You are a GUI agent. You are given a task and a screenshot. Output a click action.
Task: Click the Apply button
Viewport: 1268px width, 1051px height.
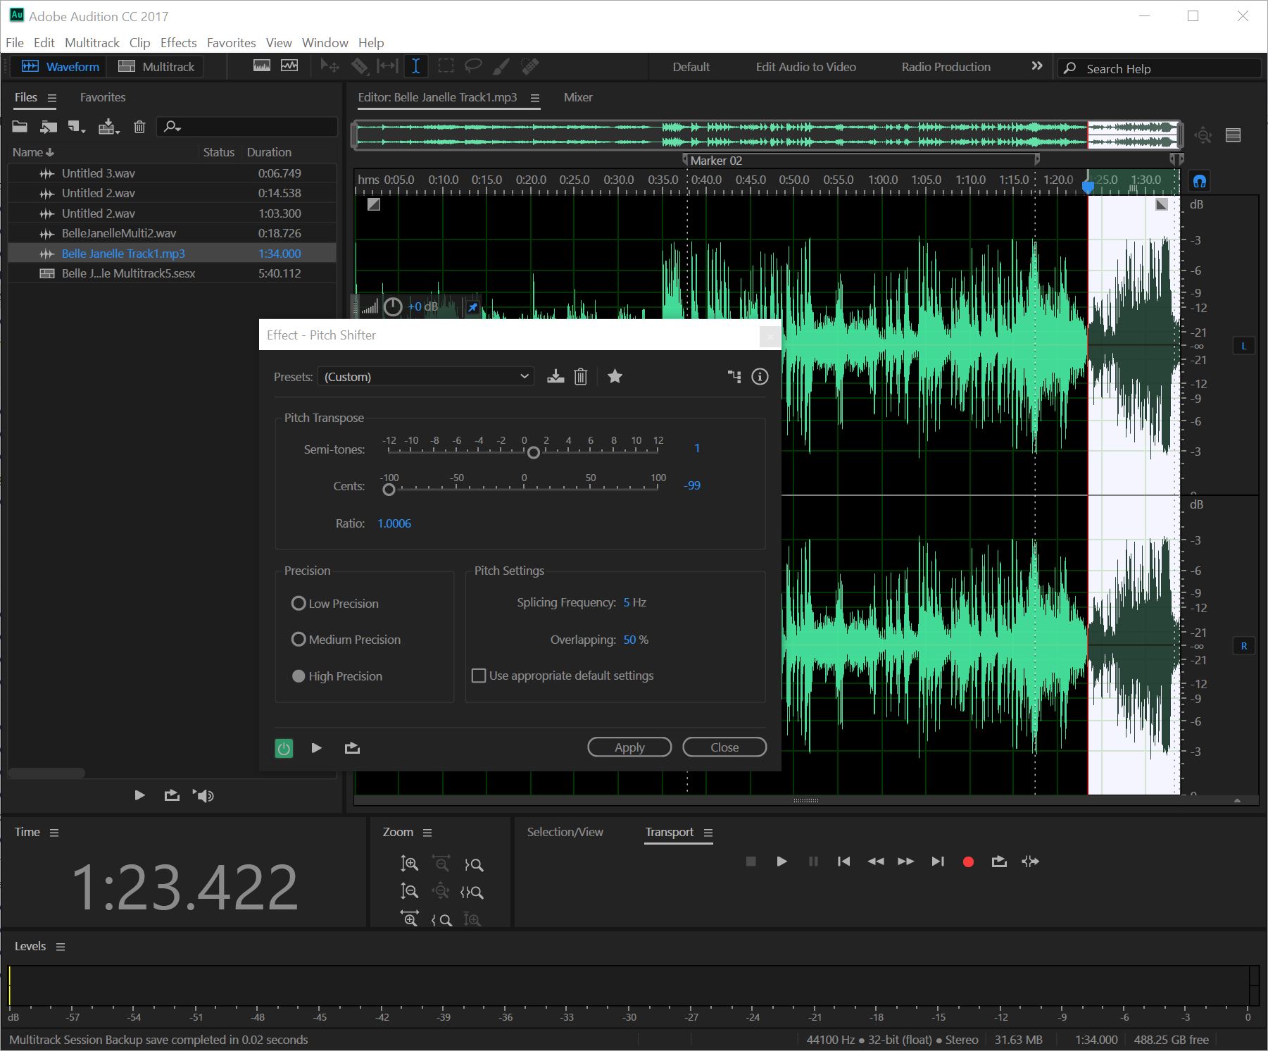pos(629,747)
